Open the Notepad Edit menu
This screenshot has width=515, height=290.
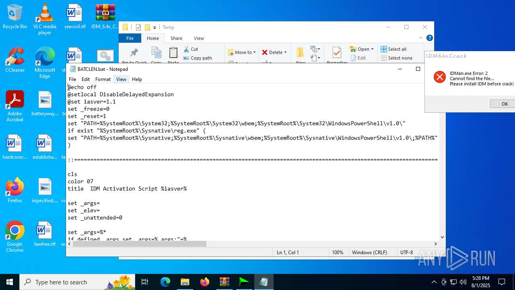(x=86, y=79)
